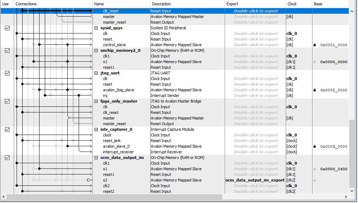Viewport: 358px width, 203px height.
Task: Click the vertical scrollbar up arrow
Action: (352, 11)
